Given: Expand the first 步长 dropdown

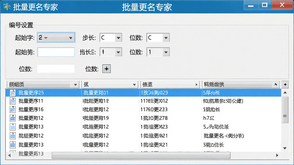Looking at the screenshot, I should [x=118, y=38].
